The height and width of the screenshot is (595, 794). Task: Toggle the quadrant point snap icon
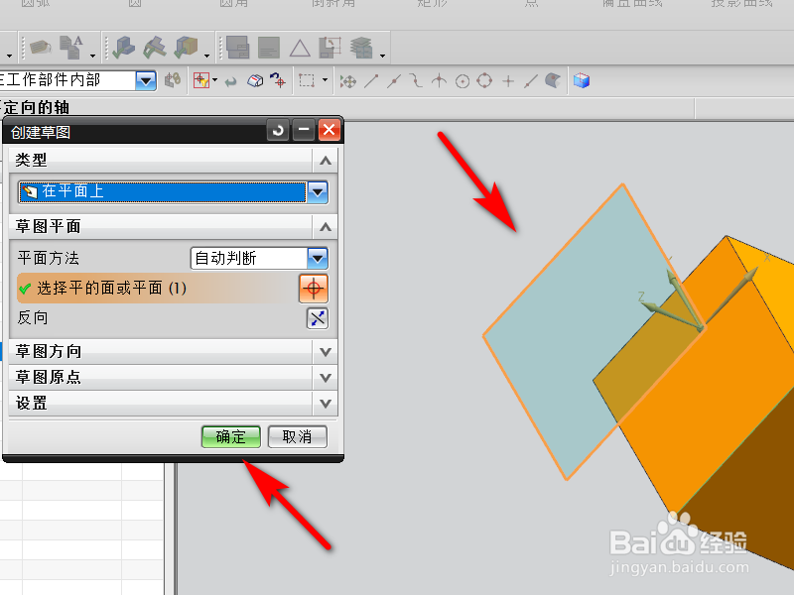coord(484,80)
